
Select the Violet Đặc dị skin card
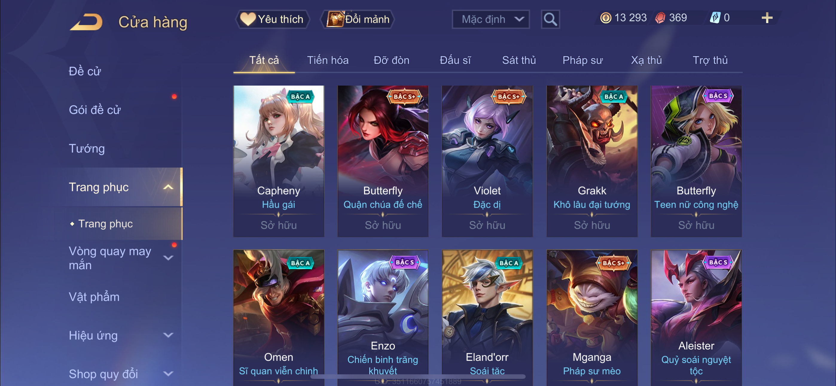point(487,161)
